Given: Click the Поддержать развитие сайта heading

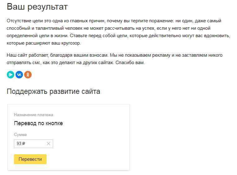Looking at the screenshot, I should pos(53,91).
